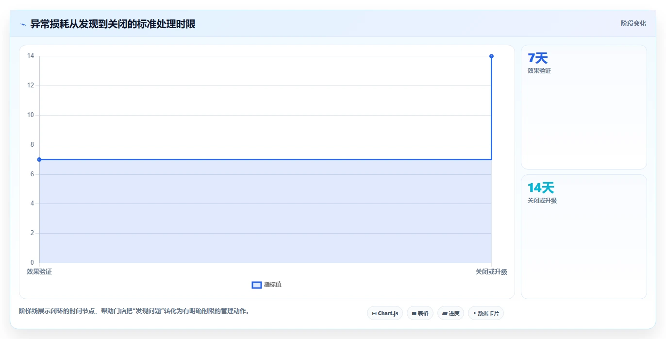Click the 进度 tag chip
This screenshot has height=339, width=666.
[x=450, y=313]
